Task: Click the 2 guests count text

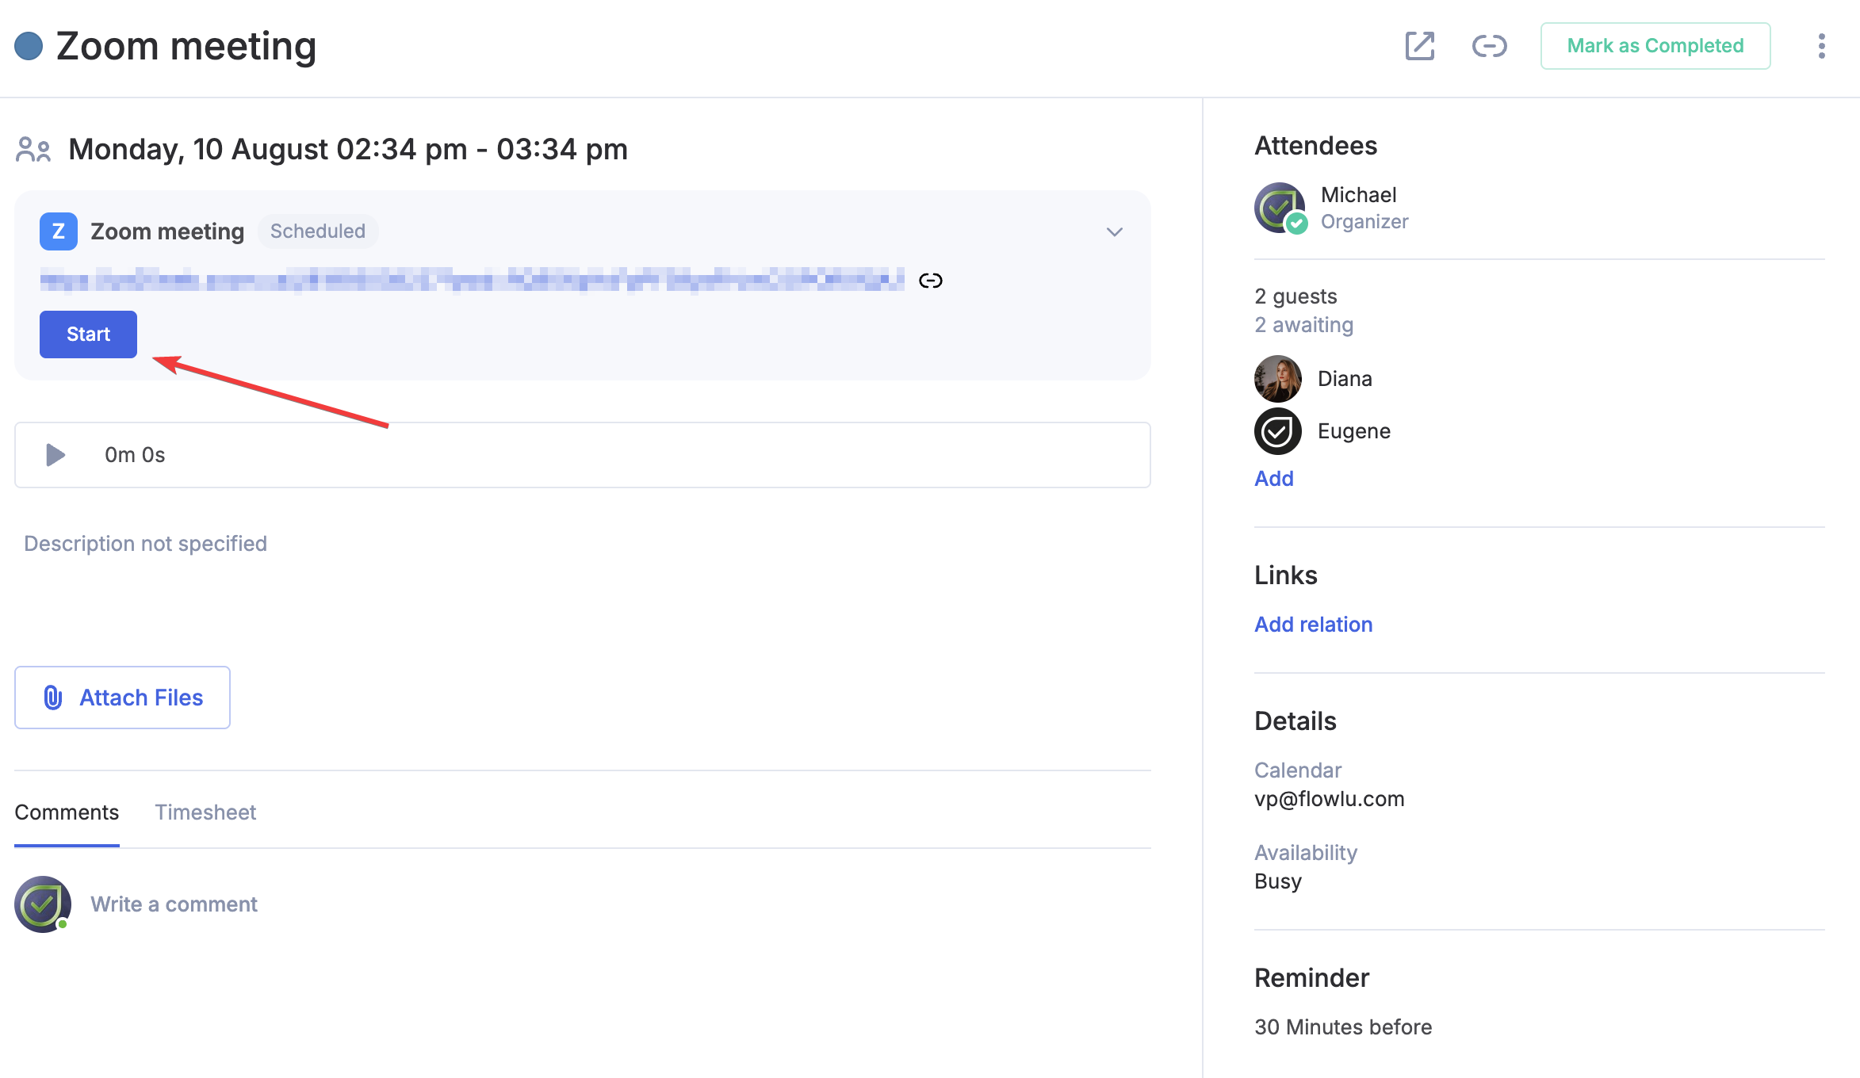Action: click(1295, 296)
